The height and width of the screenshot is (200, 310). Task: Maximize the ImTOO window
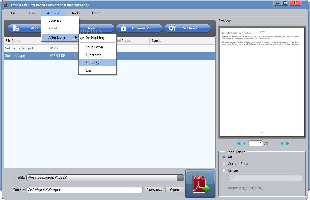(285, 3)
